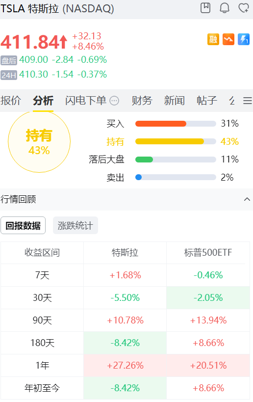Screen dimensions: 253x402
Task: Click the ellipsis icon beside 闪电下单
Action: (x=114, y=101)
